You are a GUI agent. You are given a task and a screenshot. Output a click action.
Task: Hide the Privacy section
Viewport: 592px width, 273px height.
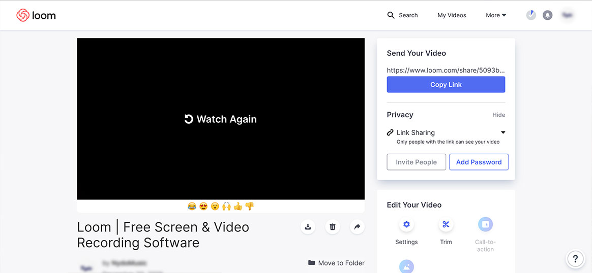coord(498,115)
